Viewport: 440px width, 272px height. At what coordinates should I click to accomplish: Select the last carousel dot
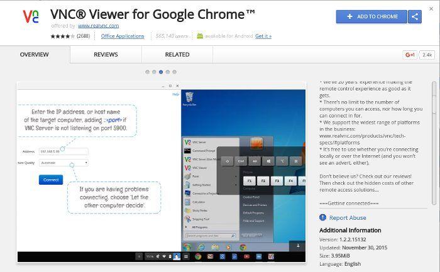(175, 72)
